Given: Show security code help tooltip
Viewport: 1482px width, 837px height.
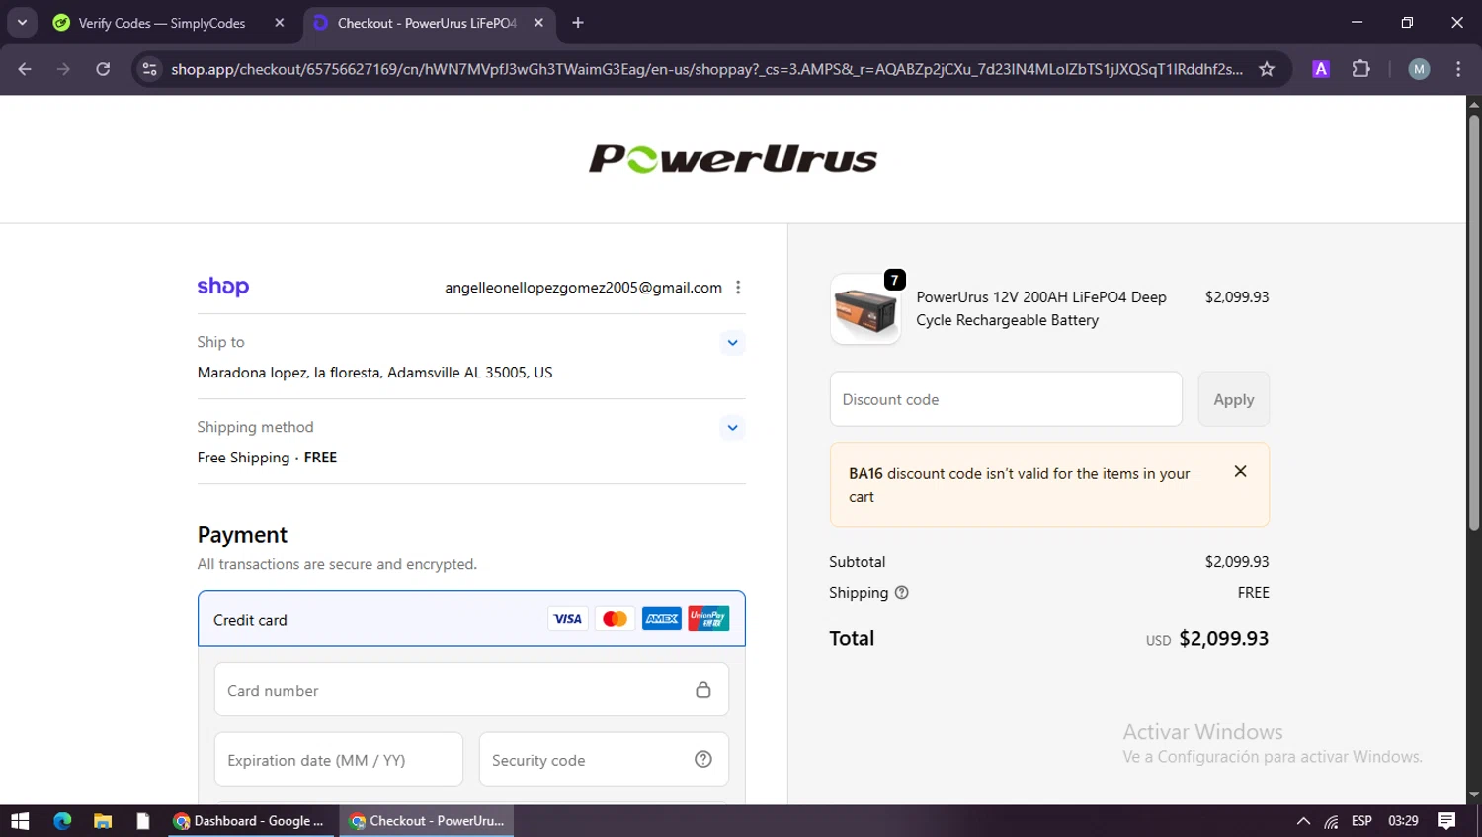Looking at the screenshot, I should point(703,760).
